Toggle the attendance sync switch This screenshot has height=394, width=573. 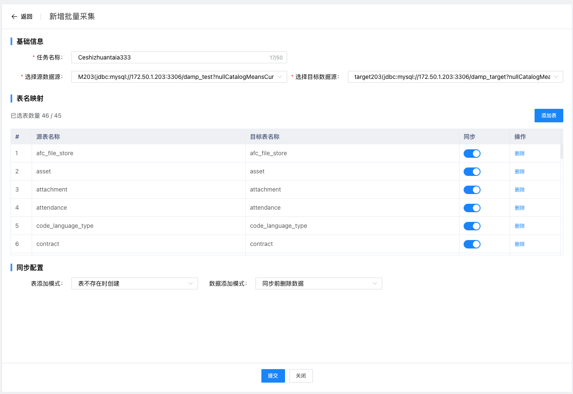pyautogui.click(x=472, y=208)
